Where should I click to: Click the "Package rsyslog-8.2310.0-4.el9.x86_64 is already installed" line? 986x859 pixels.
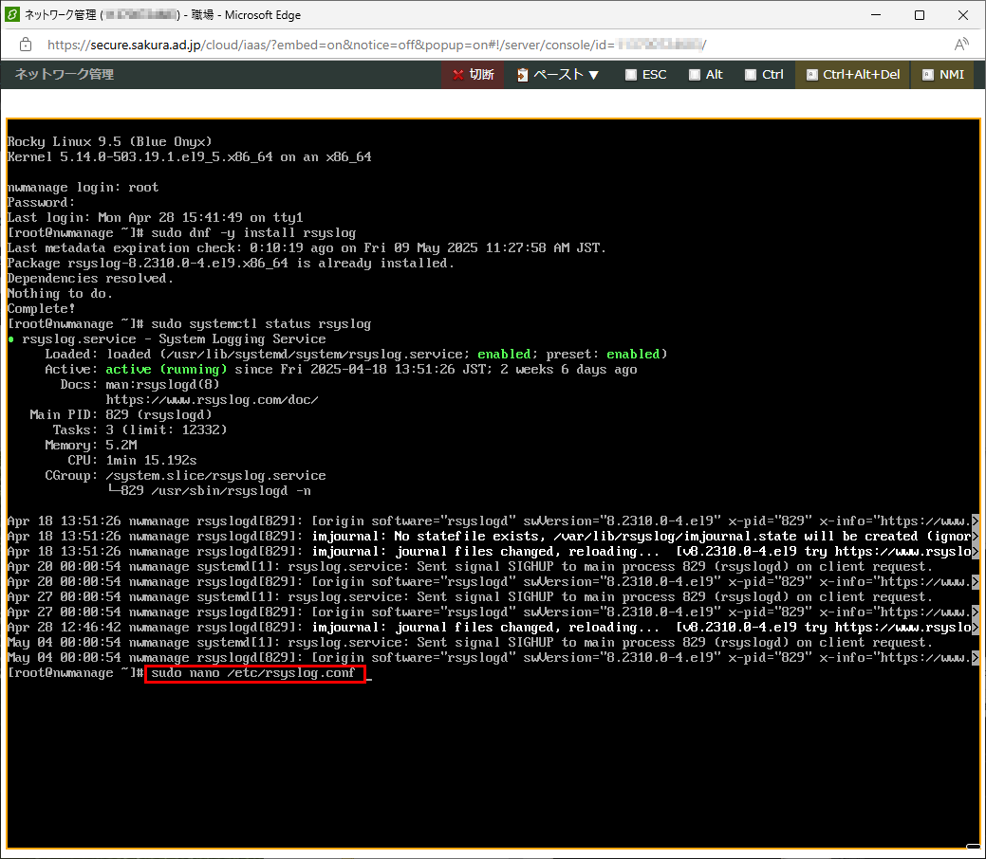[x=231, y=263]
